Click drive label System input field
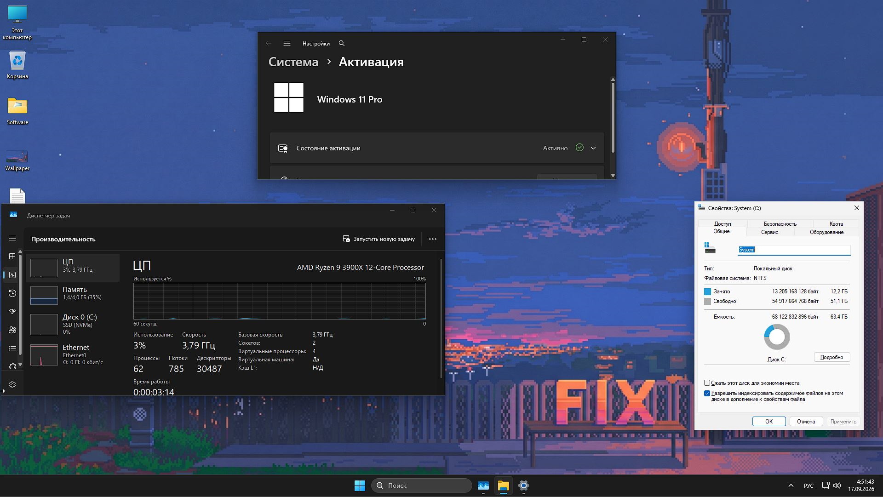Image resolution: width=883 pixels, height=497 pixels. tap(794, 250)
